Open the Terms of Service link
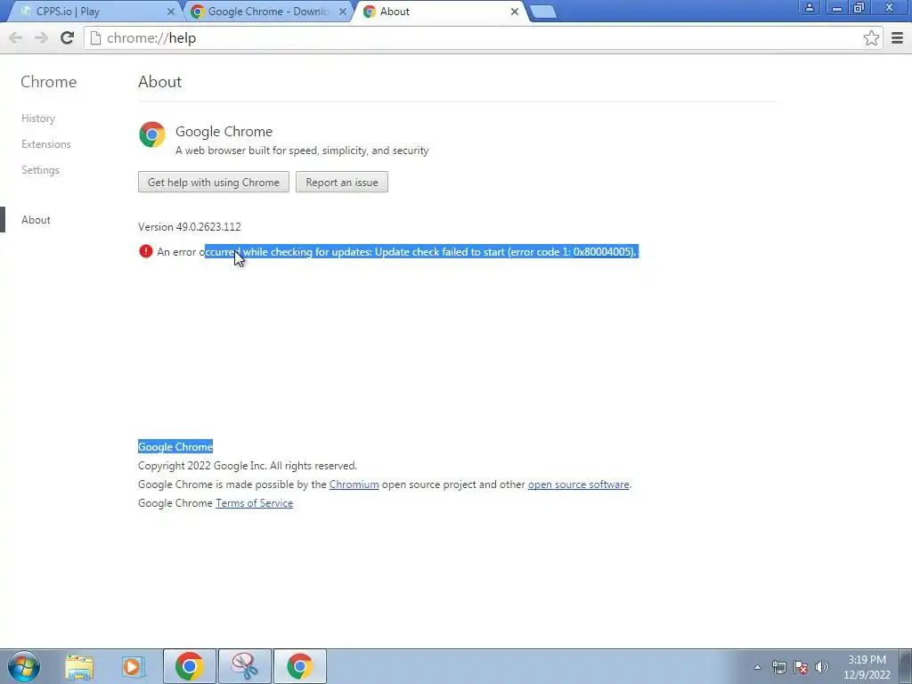 (x=254, y=503)
